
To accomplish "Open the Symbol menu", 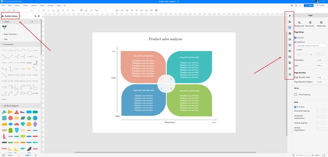I will (50, 5).
